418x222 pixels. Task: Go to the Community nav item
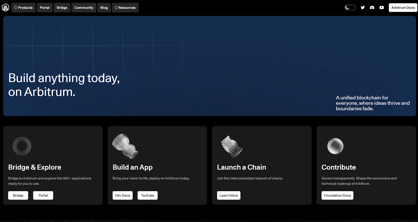coord(84,8)
